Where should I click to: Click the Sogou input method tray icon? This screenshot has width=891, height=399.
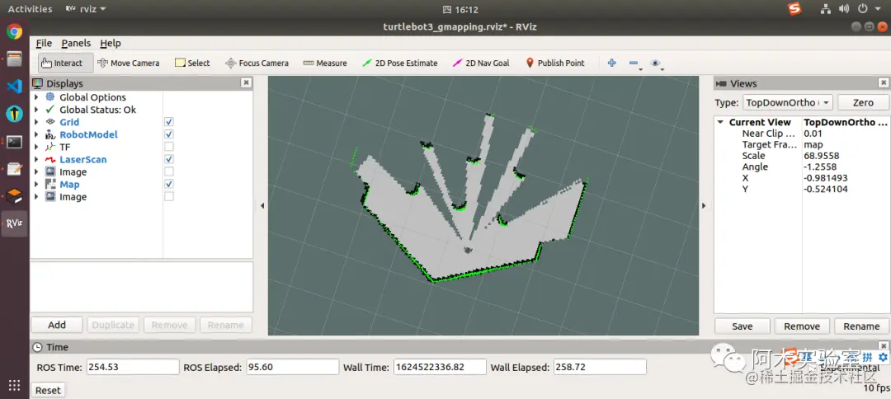(x=794, y=8)
